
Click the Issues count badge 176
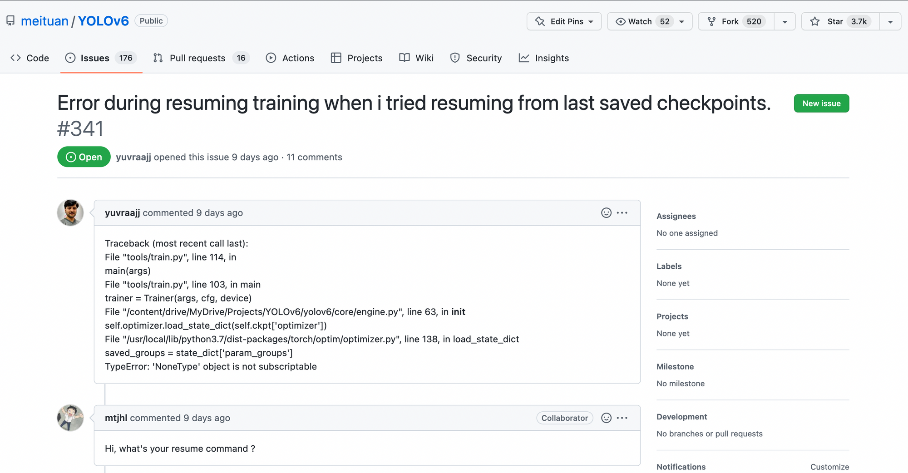click(126, 58)
